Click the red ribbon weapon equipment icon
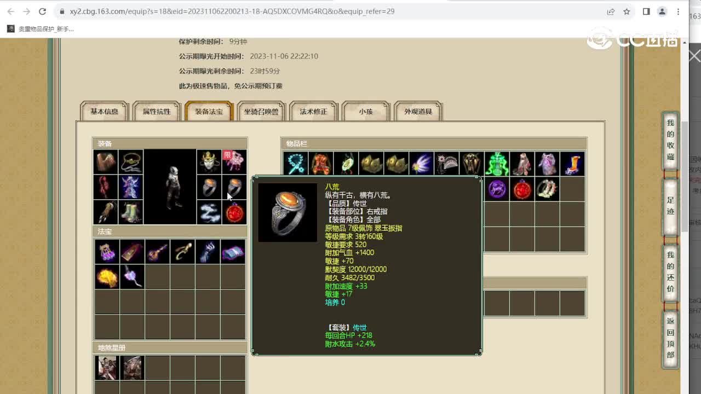This screenshot has height=394, width=701. tap(106, 187)
